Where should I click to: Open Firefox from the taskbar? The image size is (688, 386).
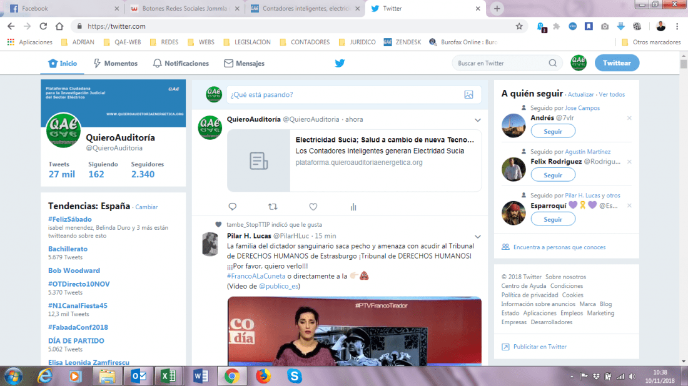pos(263,376)
